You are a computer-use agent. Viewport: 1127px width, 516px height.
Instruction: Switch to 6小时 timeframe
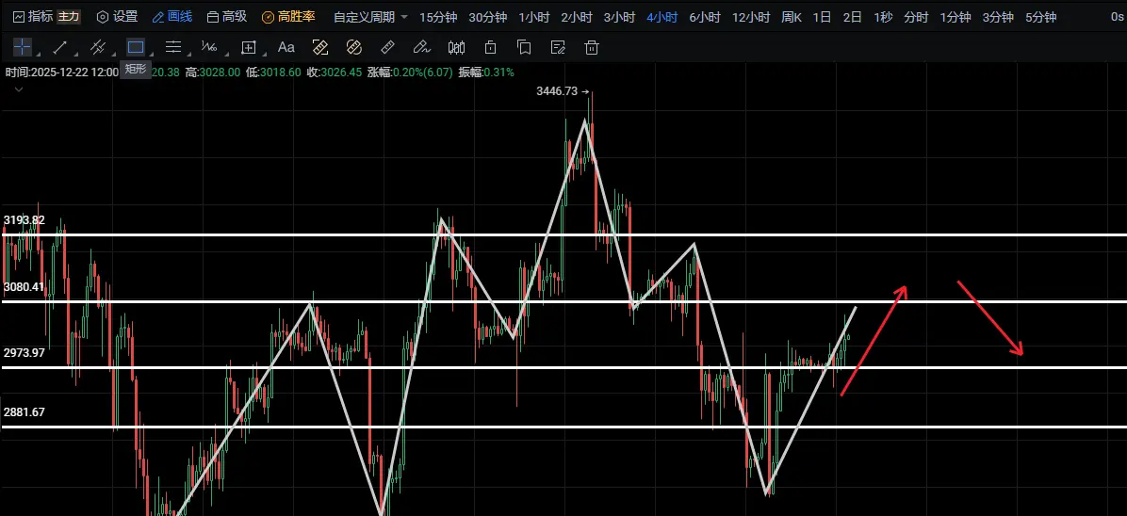(705, 17)
